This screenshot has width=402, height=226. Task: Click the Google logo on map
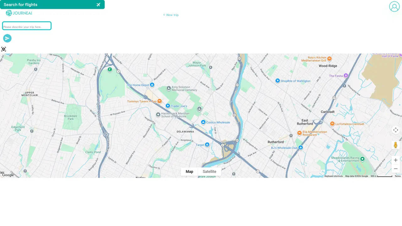click(8, 175)
